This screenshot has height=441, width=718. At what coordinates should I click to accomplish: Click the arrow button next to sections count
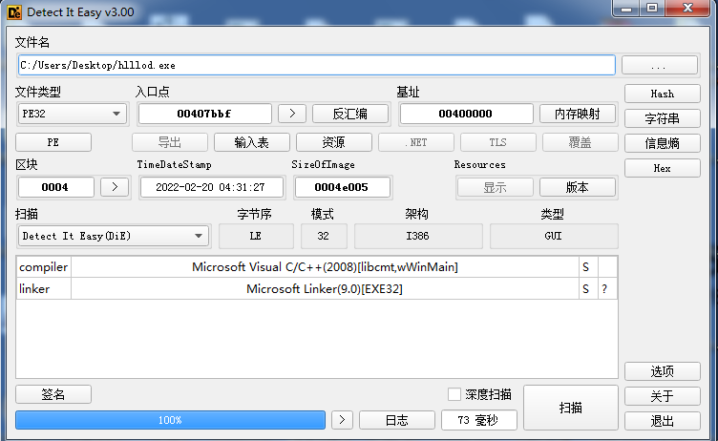pos(115,187)
